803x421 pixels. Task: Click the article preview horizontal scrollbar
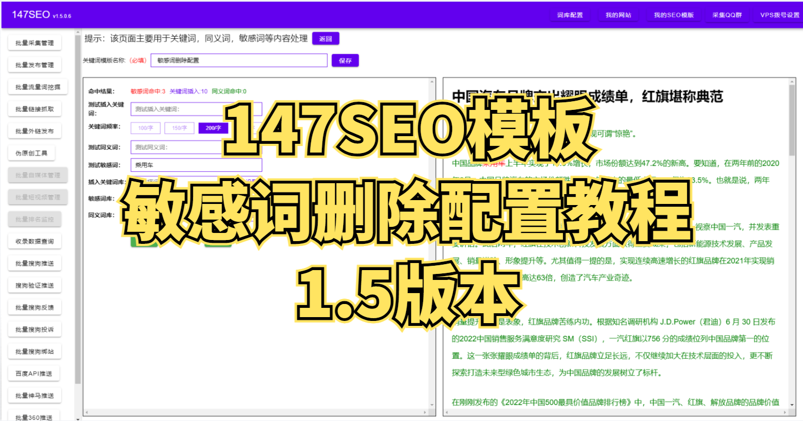click(616, 412)
